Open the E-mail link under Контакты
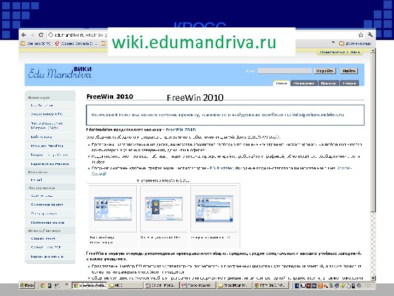 (x=36, y=180)
